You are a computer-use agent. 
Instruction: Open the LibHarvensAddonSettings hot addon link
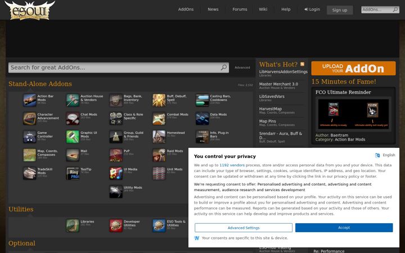(283, 71)
